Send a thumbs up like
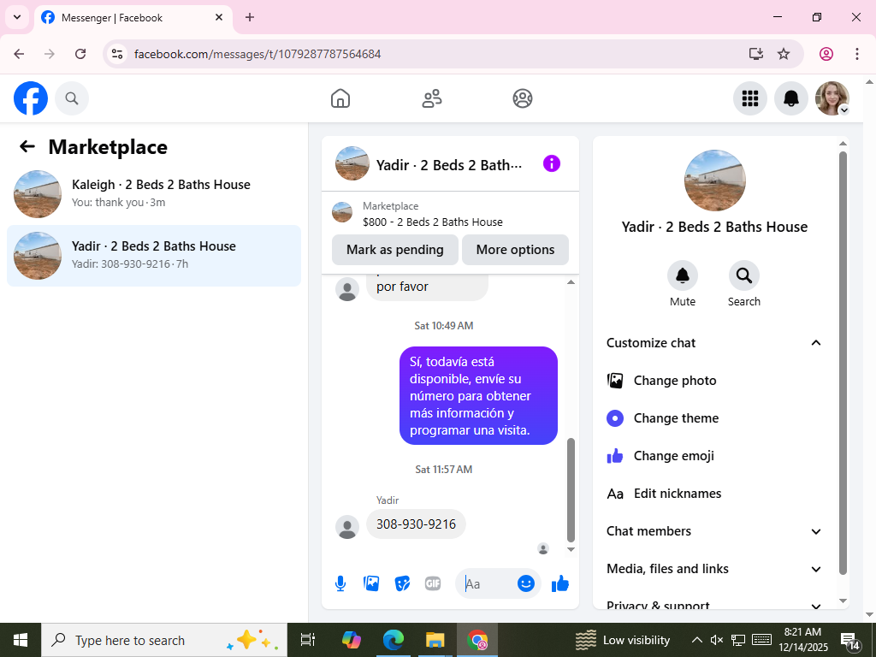This screenshot has width=876, height=657. [x=559, y=583]
